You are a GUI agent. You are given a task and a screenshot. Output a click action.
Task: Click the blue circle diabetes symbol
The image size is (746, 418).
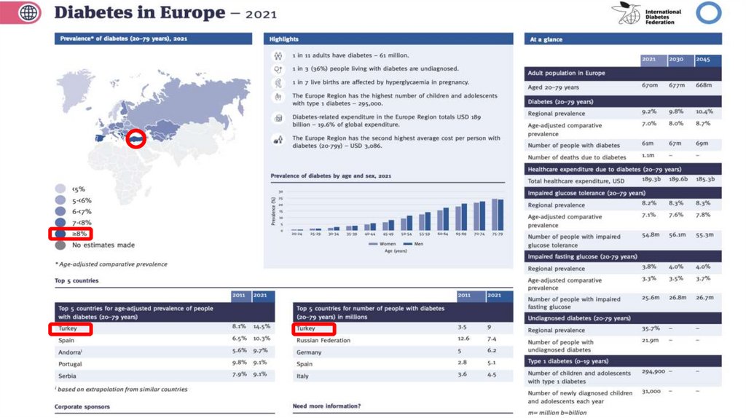pyautogui.click(x=708, y=13)
